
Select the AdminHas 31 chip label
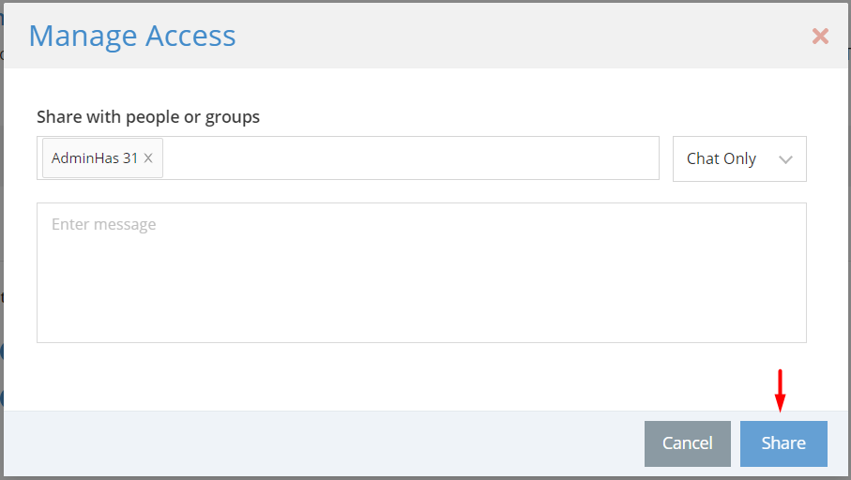95,157
